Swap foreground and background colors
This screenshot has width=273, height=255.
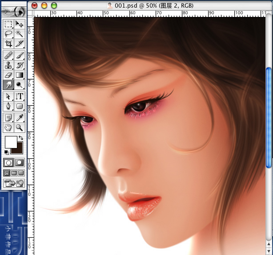21,138
